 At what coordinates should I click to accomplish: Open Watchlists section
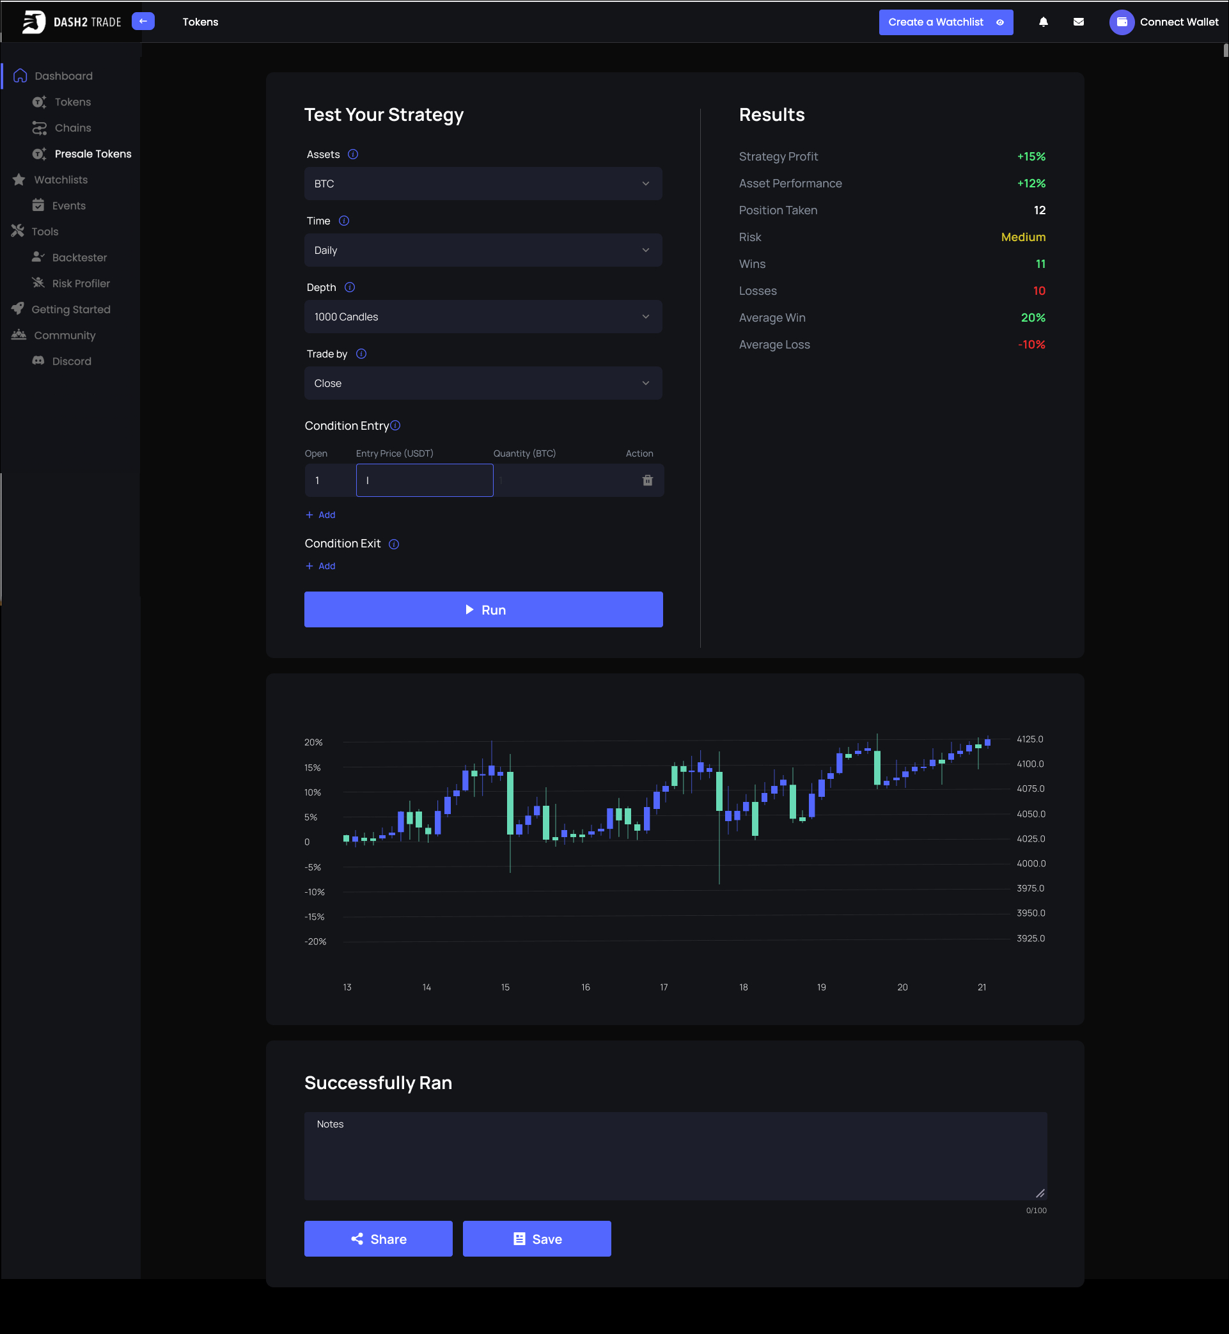coord(61,180)
